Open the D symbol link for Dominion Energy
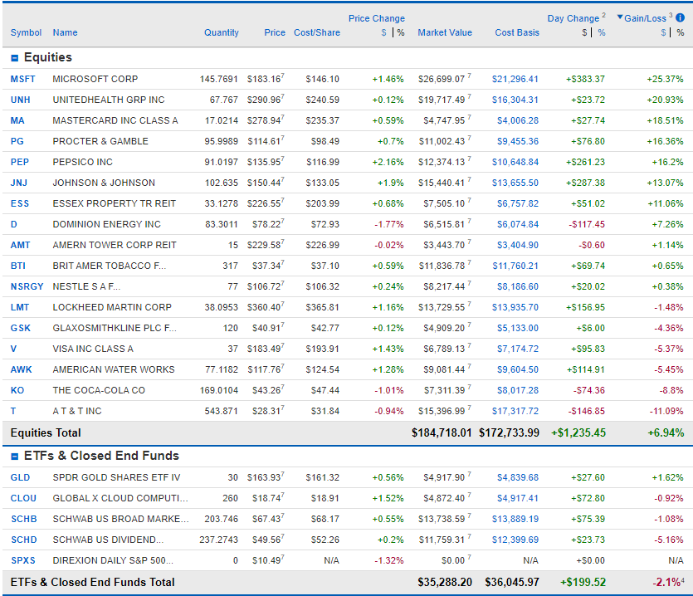This screenshot has width=693, height=596. tap(14, 225)
